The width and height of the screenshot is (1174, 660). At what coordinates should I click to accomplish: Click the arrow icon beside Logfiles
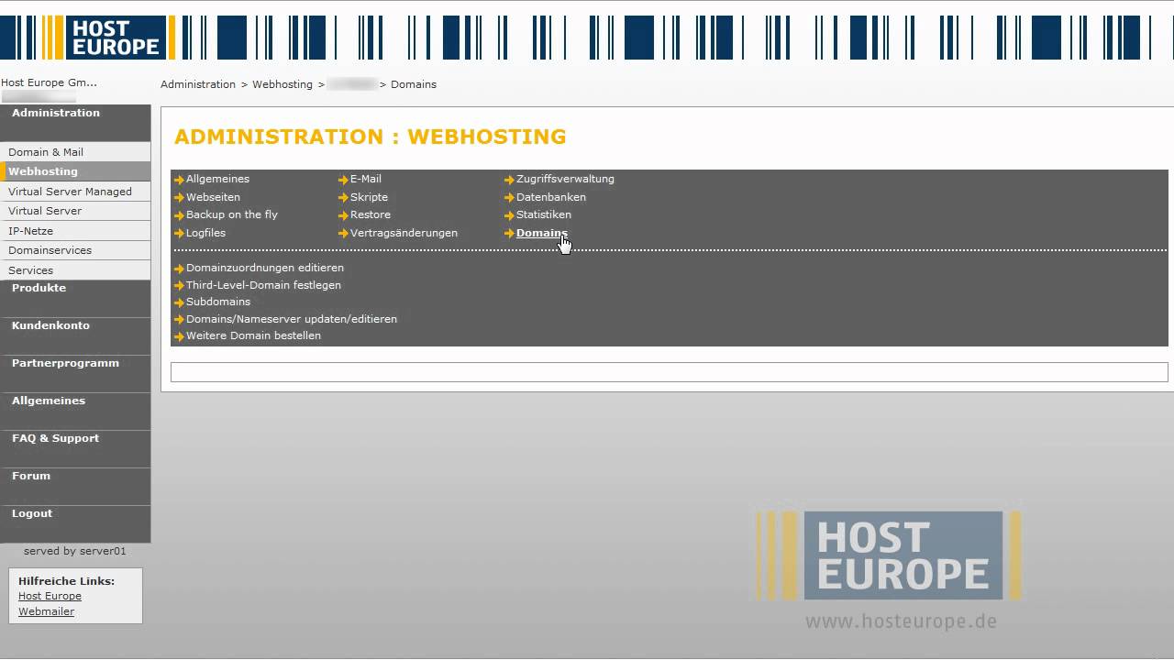179,234
